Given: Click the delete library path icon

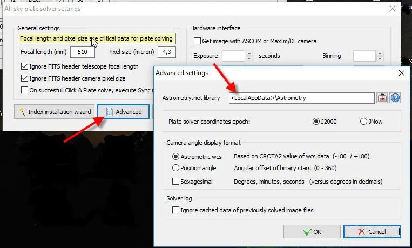Looking at the screenshot, I should pyautogui.click(x=382, y=98).
